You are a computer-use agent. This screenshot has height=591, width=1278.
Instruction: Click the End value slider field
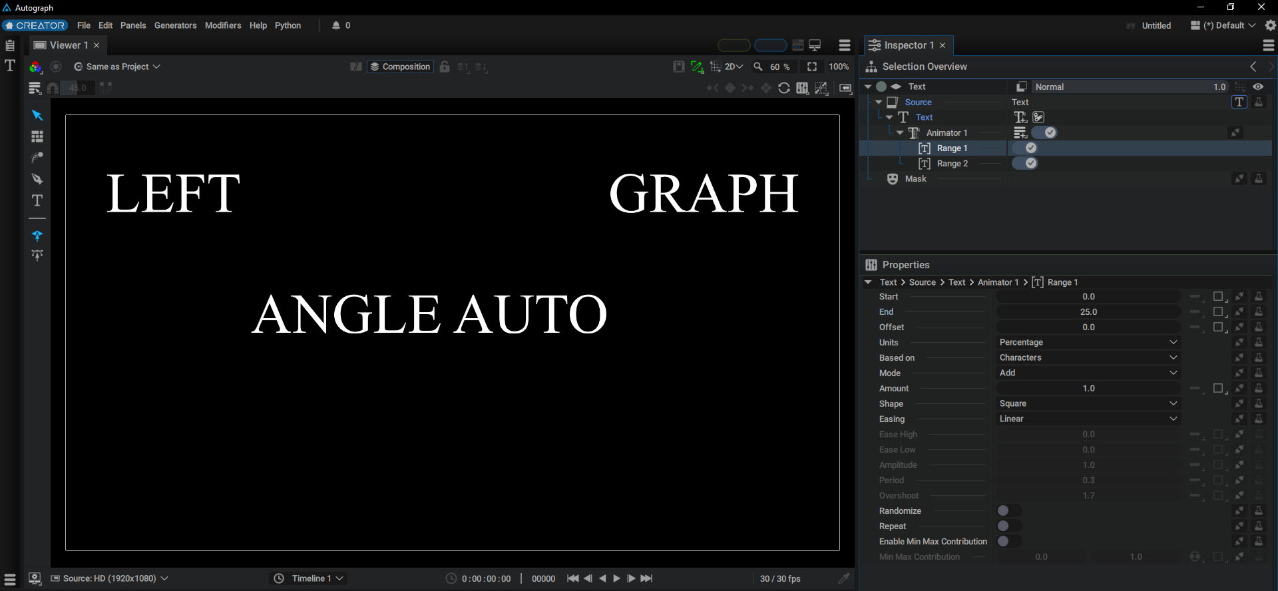[x=1088, y=311]
